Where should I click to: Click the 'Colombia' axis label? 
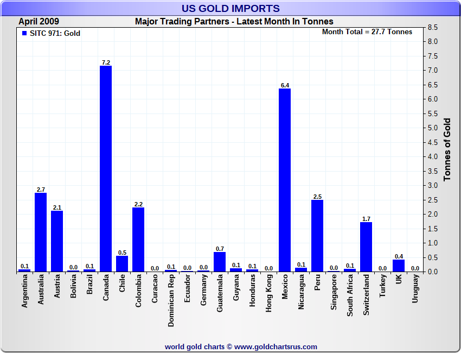coord(138,291)
